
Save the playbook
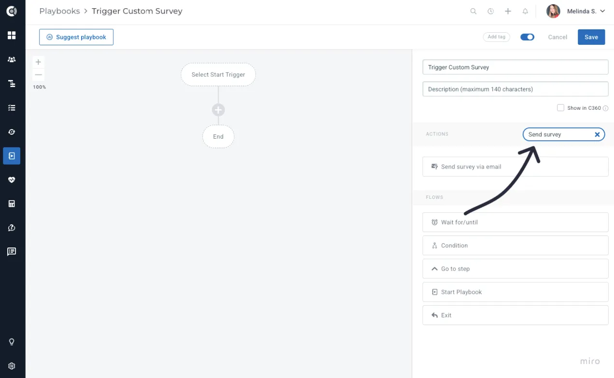[591, 37]
